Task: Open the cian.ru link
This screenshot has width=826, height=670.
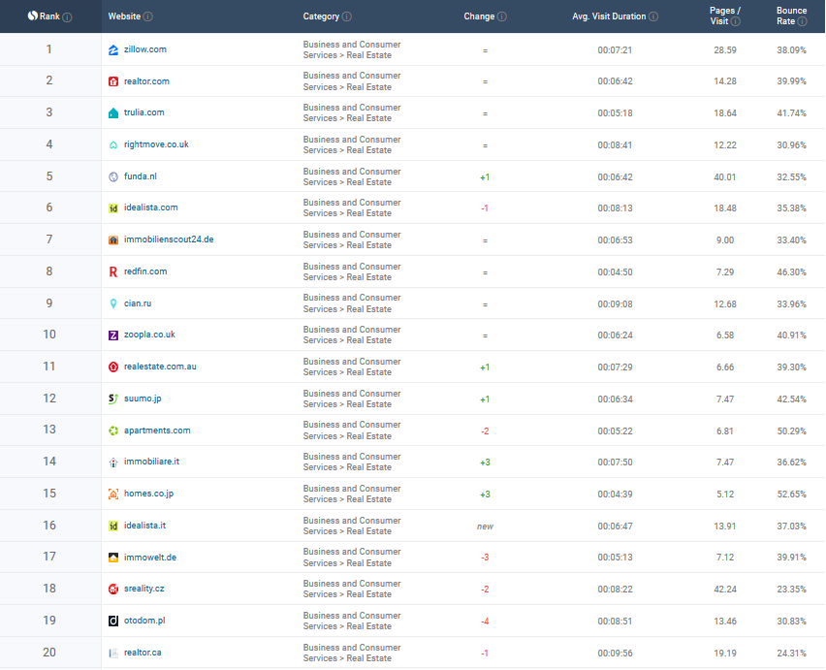Action: click(x=138, y=303)
